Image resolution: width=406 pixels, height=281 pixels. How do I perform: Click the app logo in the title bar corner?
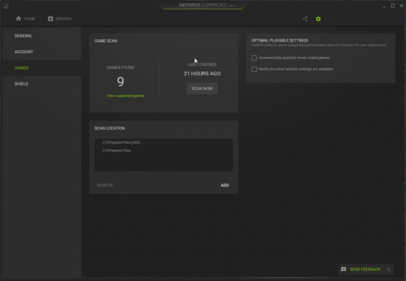pyautogui.click(x=6, y=6)
